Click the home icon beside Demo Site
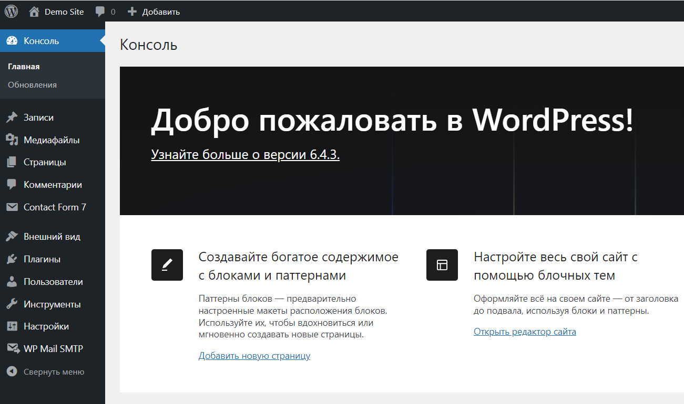The height and width of the screenshot is (404, 684). click(34, 11)
